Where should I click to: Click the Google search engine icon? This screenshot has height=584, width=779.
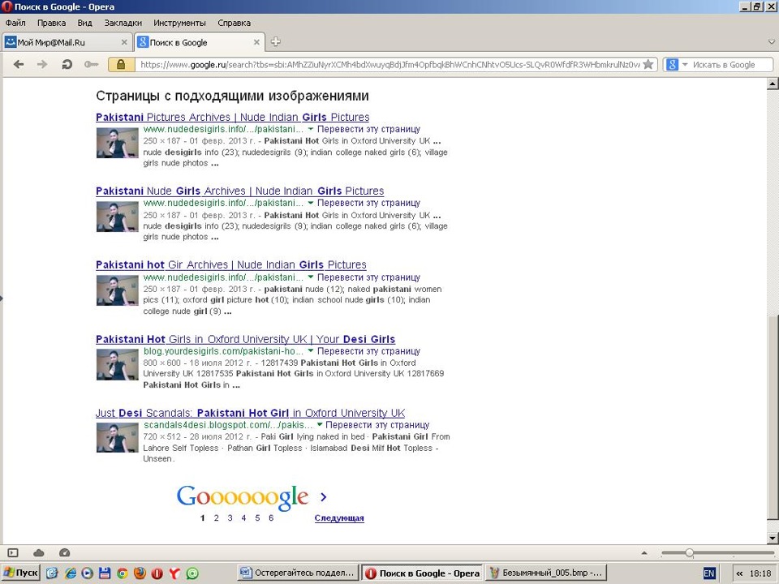[x=672, y=65]
